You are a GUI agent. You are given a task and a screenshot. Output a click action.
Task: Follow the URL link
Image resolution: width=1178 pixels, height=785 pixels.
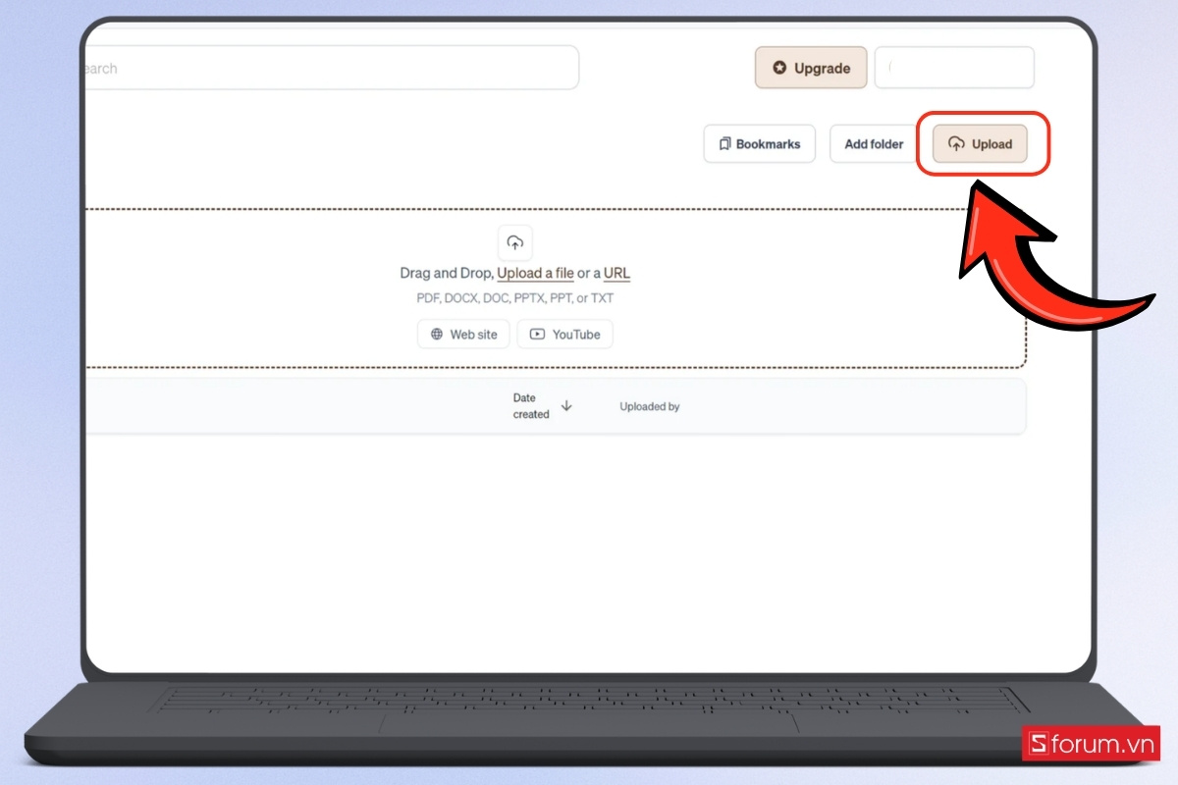[x=616, y=274]
